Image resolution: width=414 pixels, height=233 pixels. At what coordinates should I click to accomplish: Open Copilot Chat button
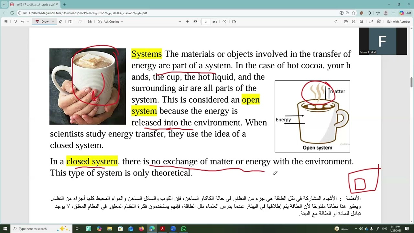coord(405,13)
